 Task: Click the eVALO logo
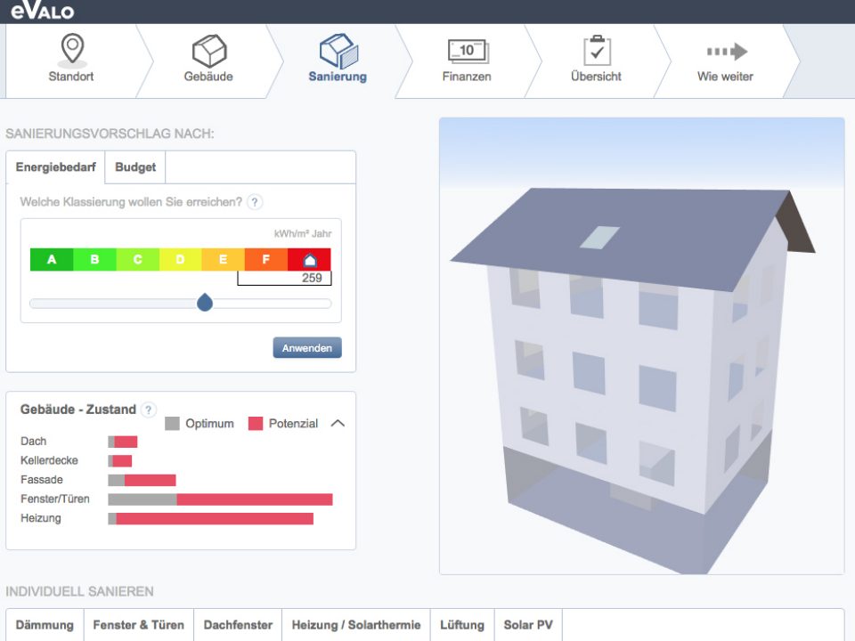click(x=42, y=12)
